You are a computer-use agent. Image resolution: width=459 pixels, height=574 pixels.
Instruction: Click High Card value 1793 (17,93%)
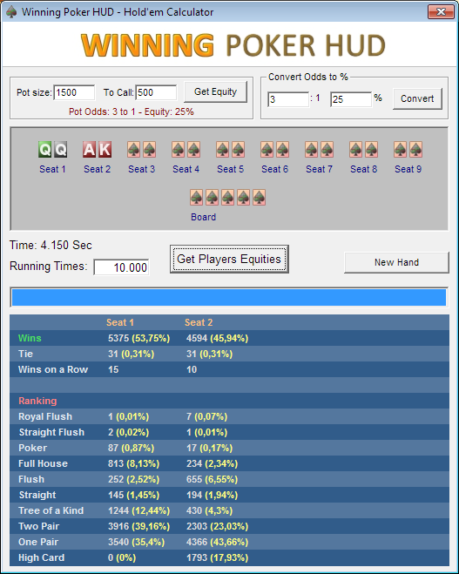(x=217, y=558)
